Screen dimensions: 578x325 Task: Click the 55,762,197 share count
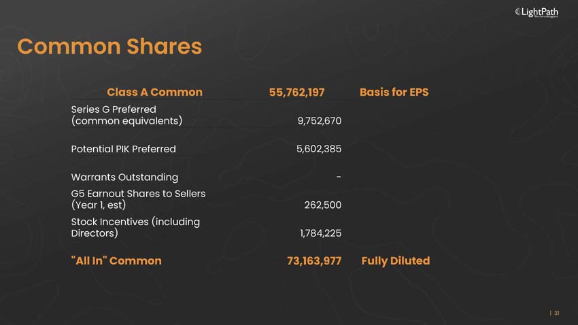click(296, 92)
